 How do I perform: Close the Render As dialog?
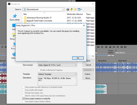pos(93,4)
